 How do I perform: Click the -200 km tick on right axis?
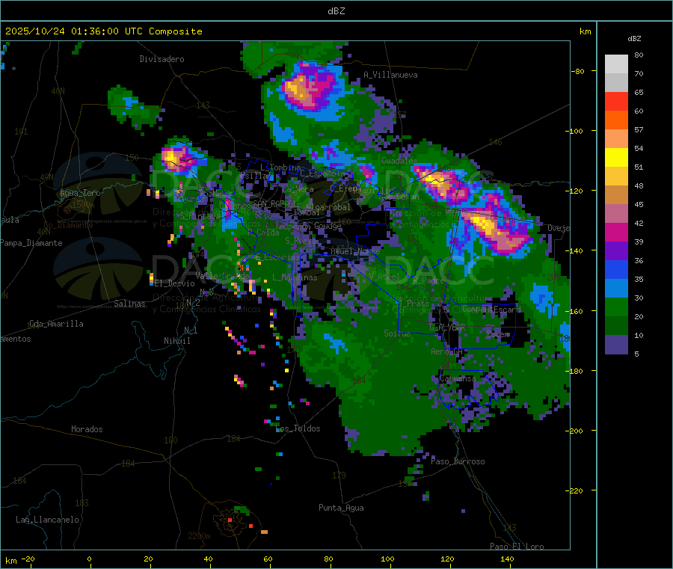click(x=576, y=431)
